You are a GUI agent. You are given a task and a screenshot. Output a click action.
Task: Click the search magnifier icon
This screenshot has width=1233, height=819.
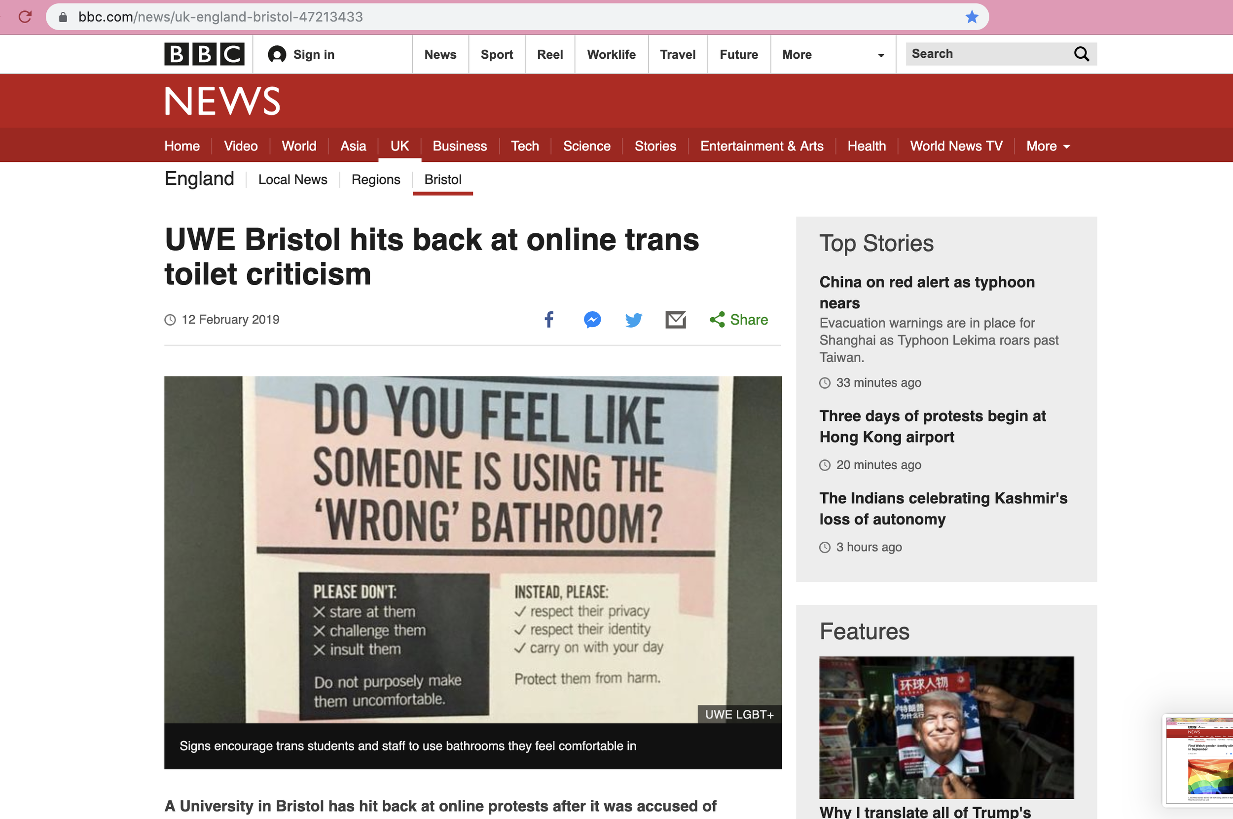[1081, 54]
